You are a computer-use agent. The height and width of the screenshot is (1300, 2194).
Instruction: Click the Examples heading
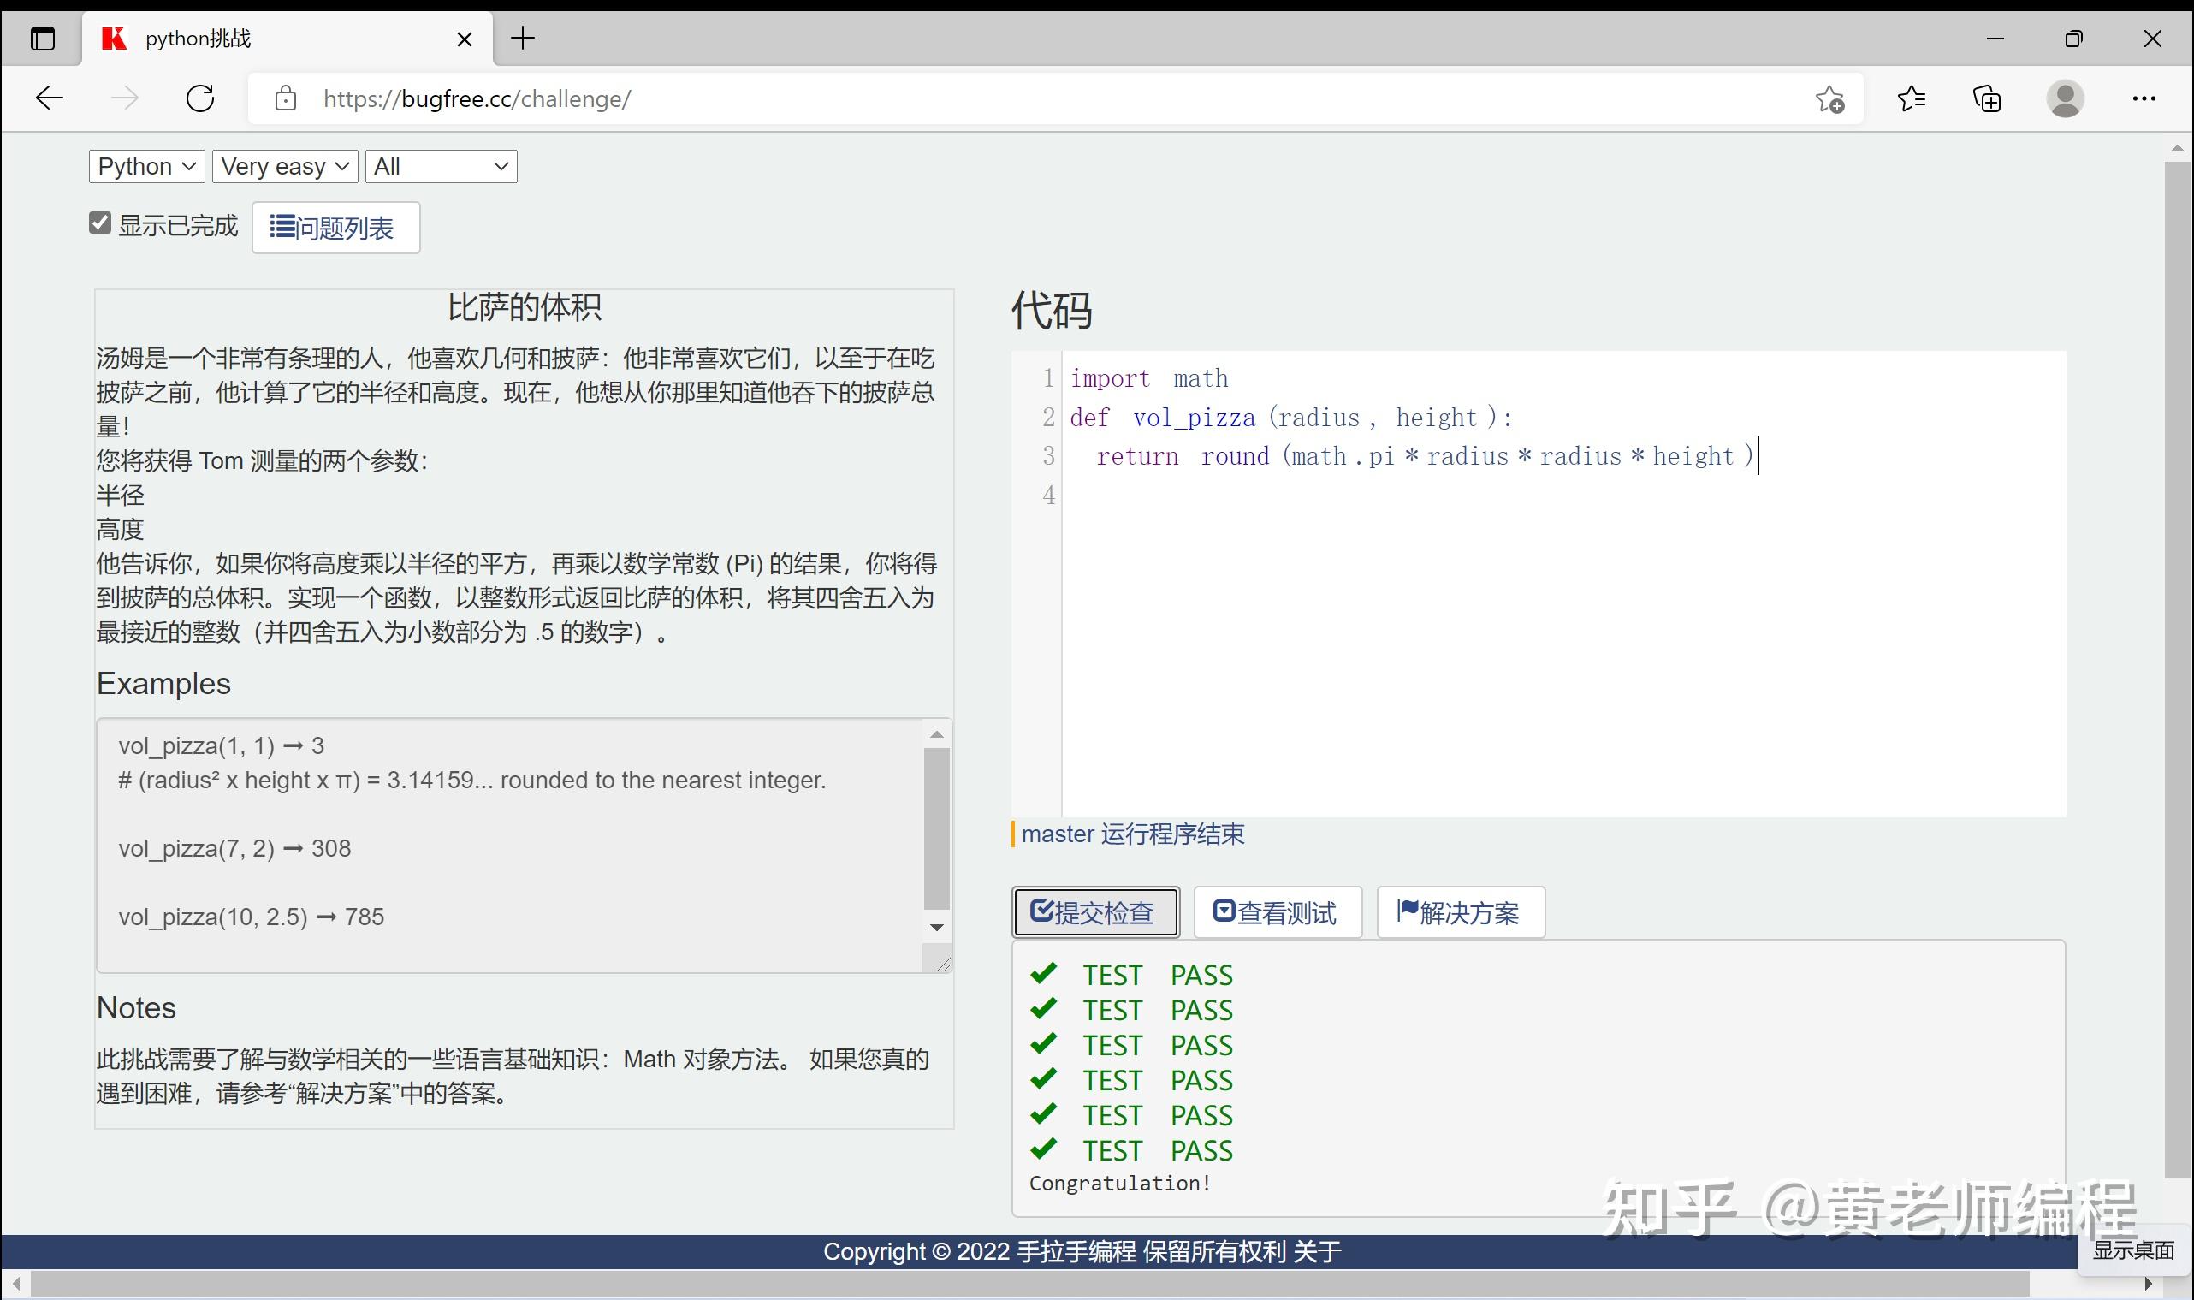coord(163,683)
